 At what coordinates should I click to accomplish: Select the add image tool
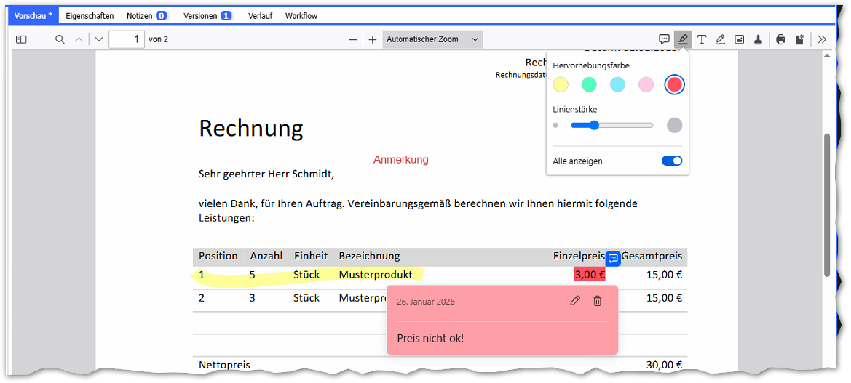click(739, 39)
